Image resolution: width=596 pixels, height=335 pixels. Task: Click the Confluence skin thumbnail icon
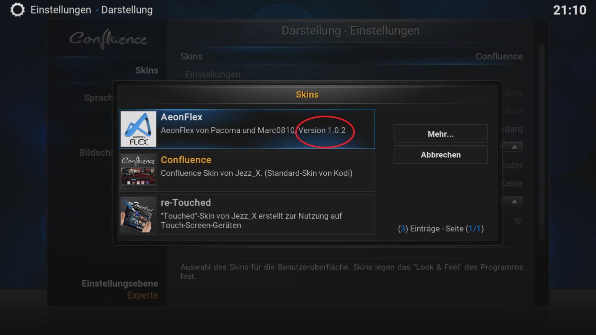click(x=138, y=171)
